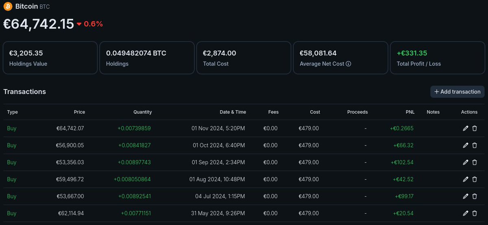Click the €64,742.15 current price
This screenshot has height=225, width=488.
coord(39,24)
